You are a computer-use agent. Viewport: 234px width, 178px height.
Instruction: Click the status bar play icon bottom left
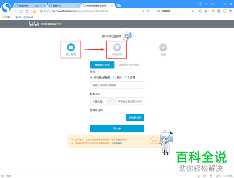click(3, 176)
